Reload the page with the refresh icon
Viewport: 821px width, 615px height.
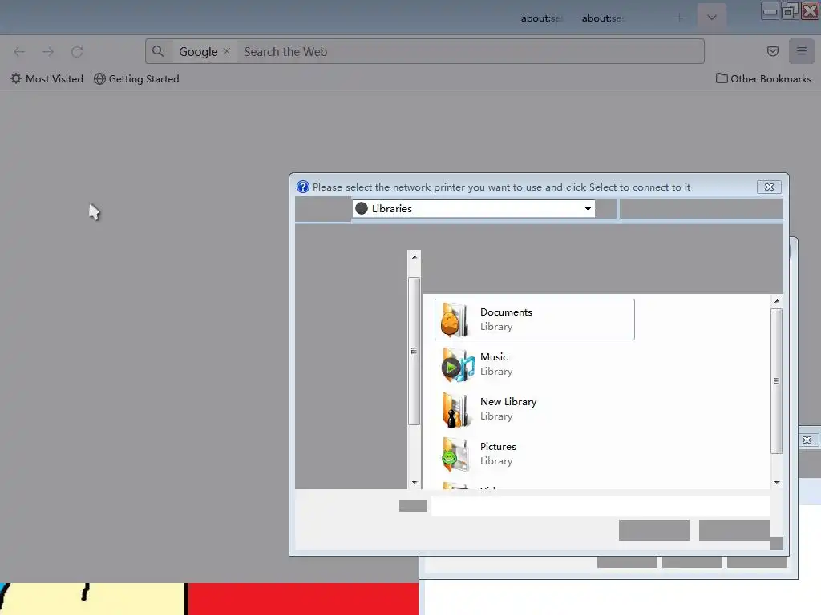[77, 52]
